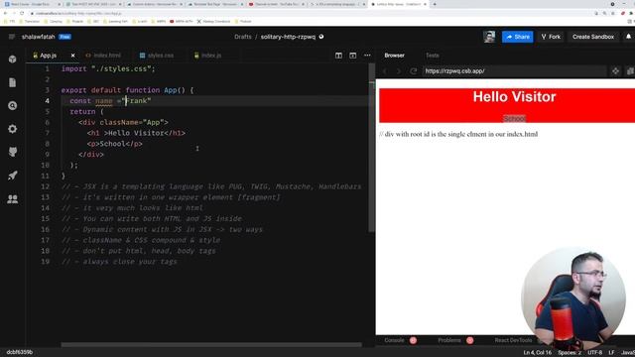Click the Share button
The height and width of the screenshot is (357, 635).
tap(518, 37)
